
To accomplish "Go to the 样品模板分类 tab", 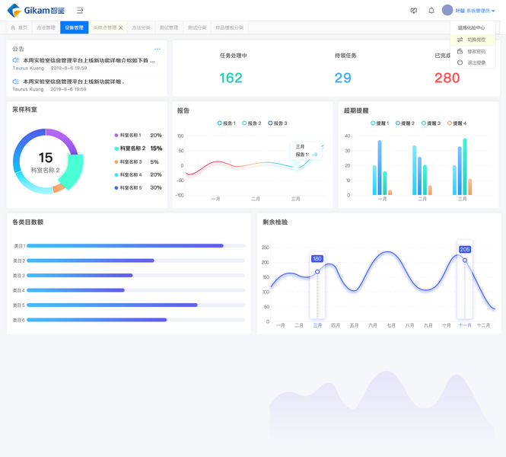I will [230, 27].
